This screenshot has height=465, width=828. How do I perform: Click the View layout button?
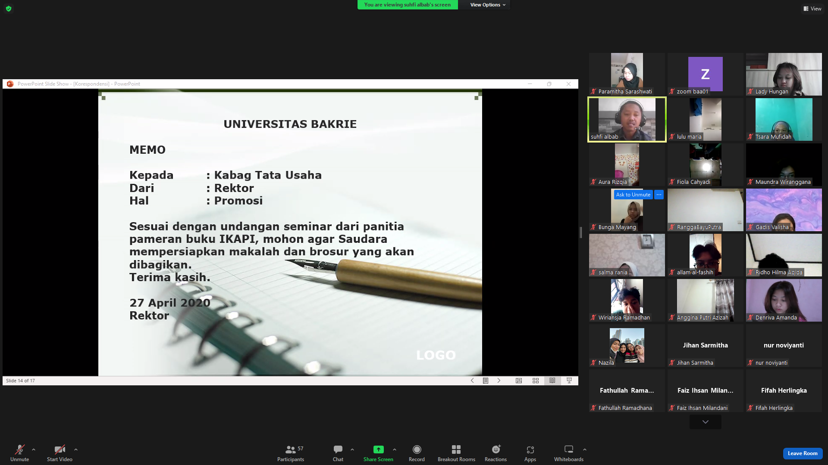point(812,9)
